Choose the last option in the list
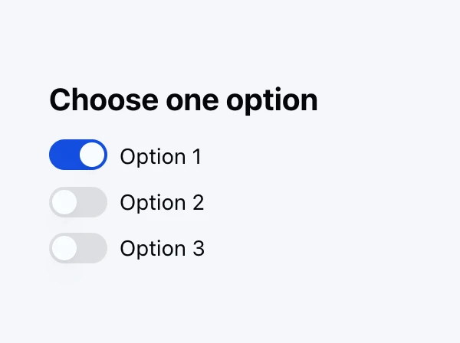Screen dimensions: 460x343 pos(77,248)
